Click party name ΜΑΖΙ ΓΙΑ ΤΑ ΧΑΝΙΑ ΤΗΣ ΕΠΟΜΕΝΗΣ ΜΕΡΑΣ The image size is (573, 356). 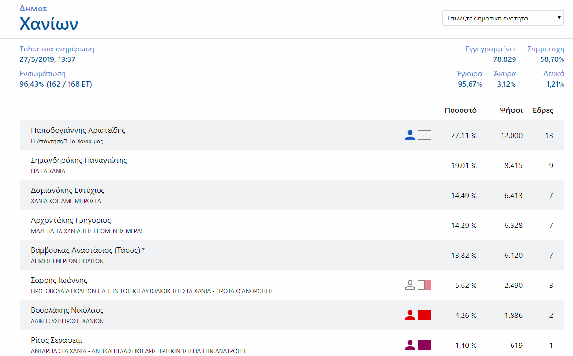pyautogui.click(x=87, y=231)
